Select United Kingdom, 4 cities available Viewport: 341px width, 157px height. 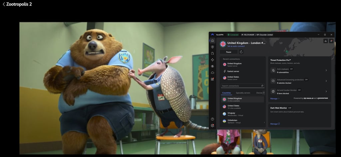pos(243,99)
